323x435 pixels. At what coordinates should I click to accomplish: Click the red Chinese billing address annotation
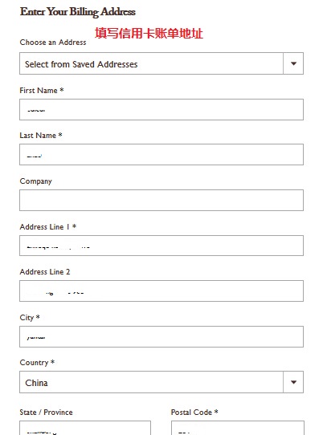(x=149, y=33)
